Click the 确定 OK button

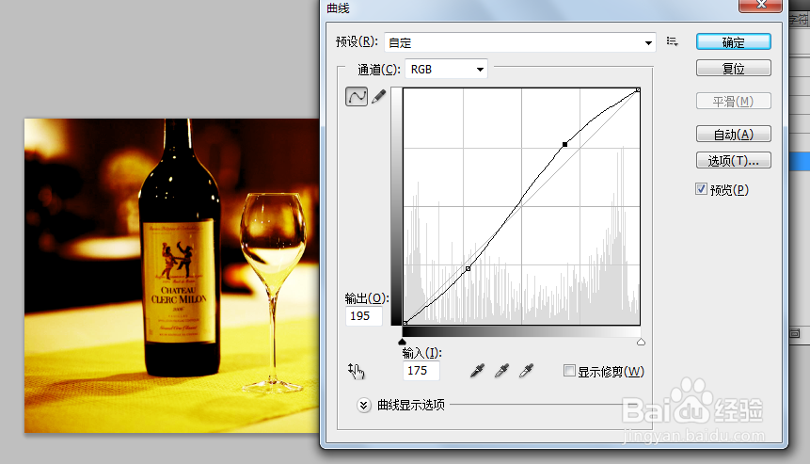pos(734,41)
